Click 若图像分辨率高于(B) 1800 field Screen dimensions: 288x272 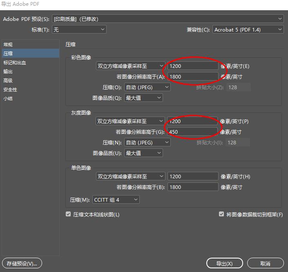tap(193, 187)
